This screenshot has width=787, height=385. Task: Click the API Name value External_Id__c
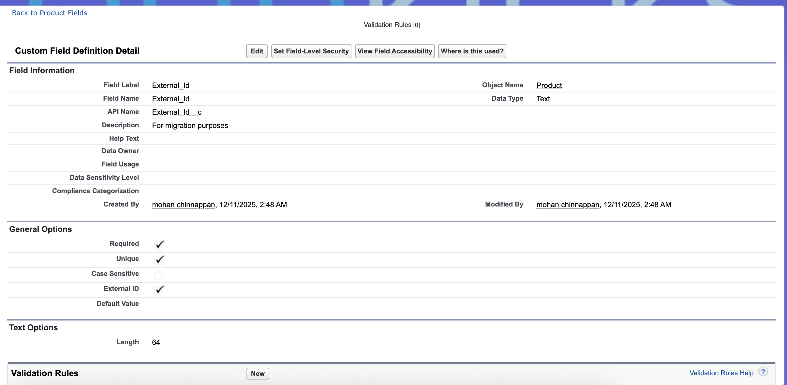[x=177, y=112]
